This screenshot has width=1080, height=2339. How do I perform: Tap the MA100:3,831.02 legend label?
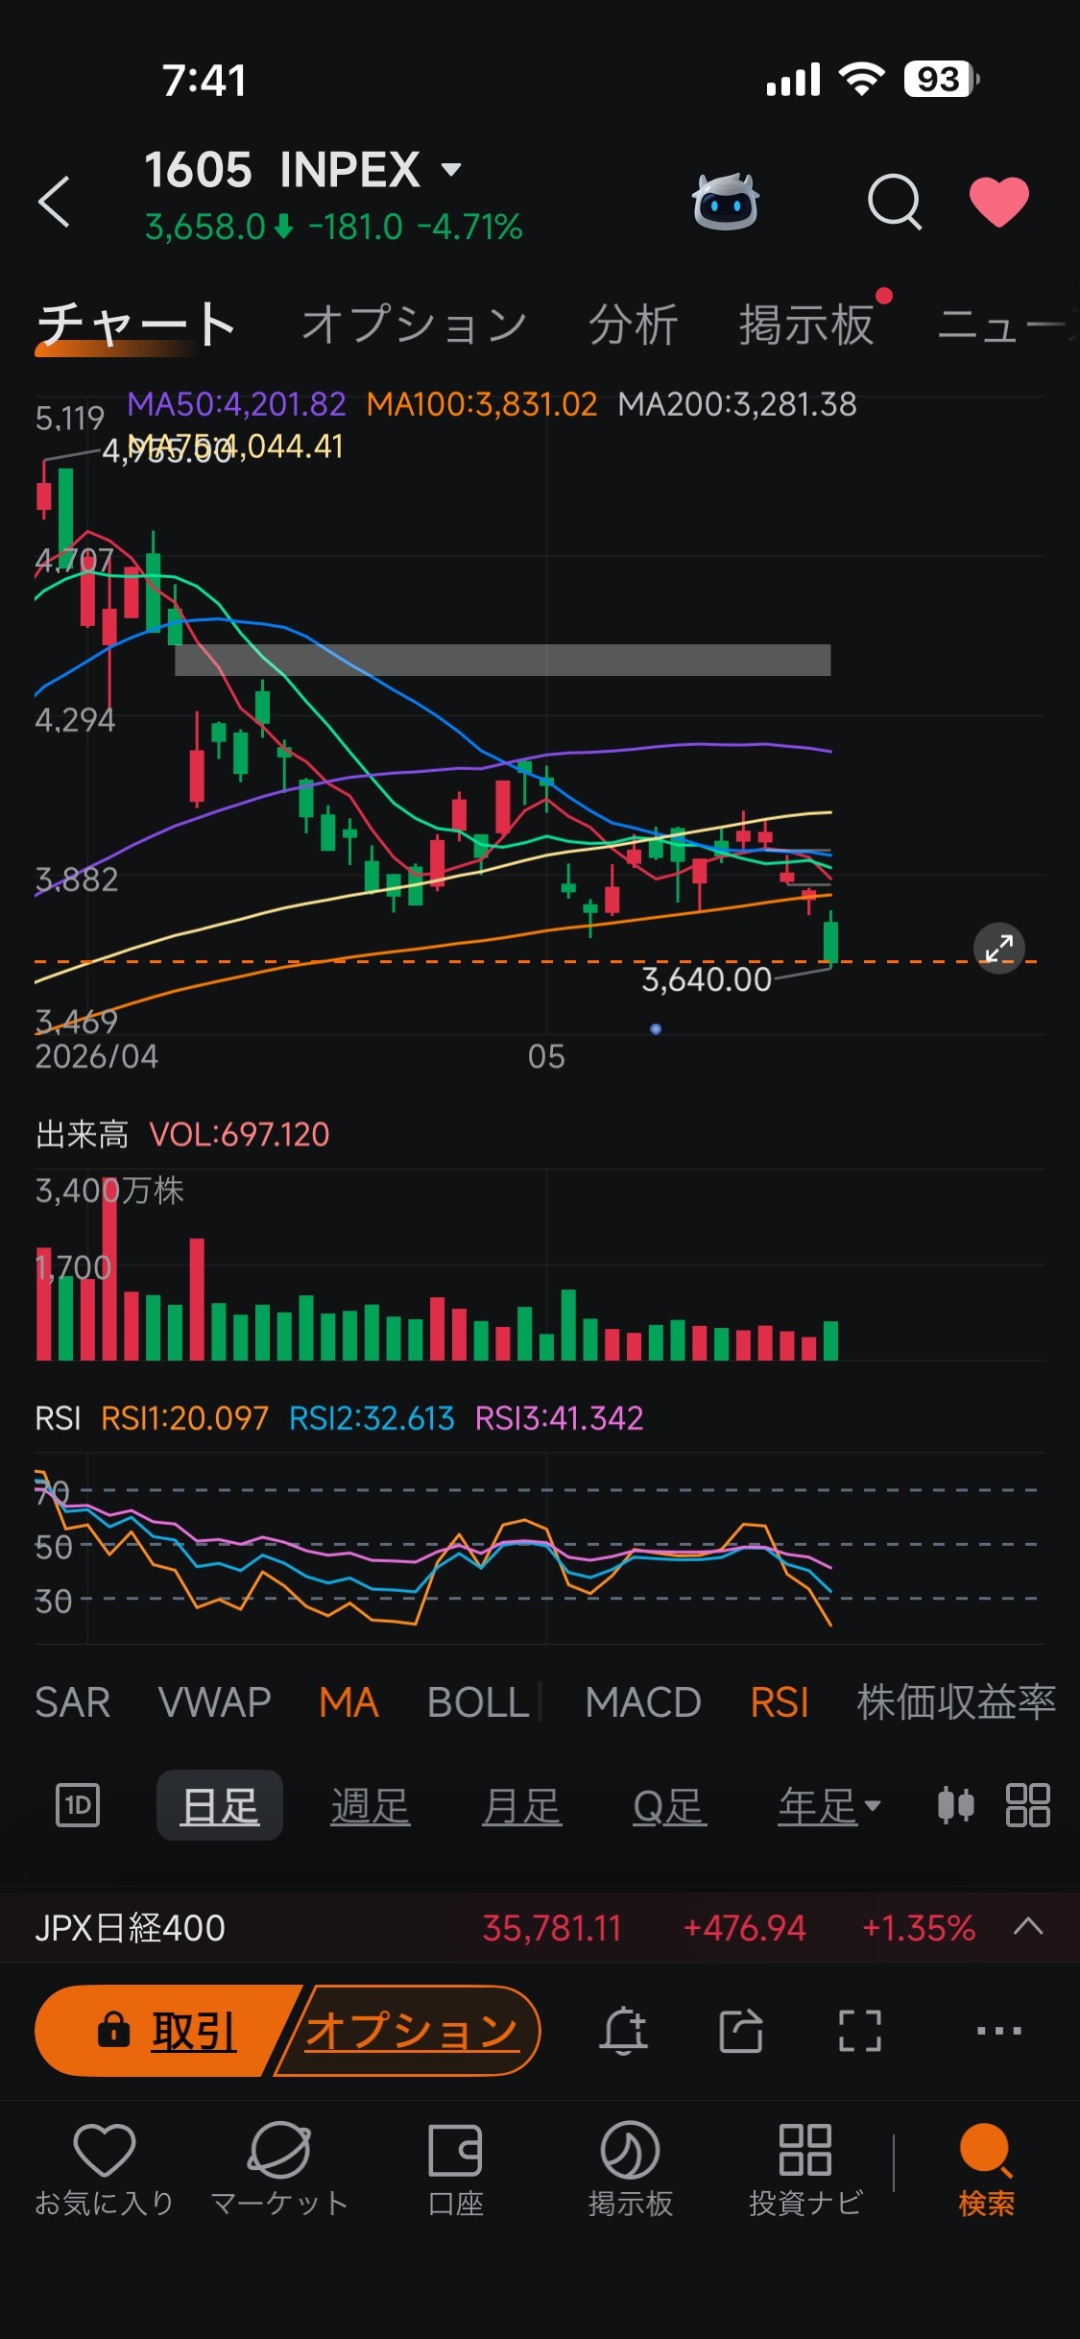click(x=482, y=404)
